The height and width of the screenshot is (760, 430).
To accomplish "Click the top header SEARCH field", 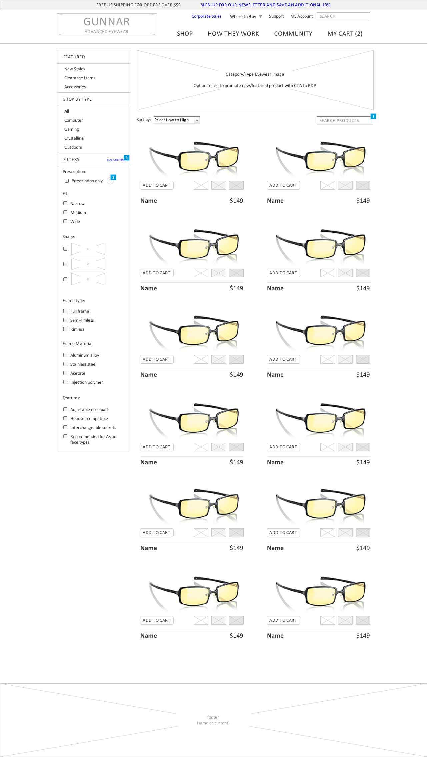I will [x=343, y=16].
